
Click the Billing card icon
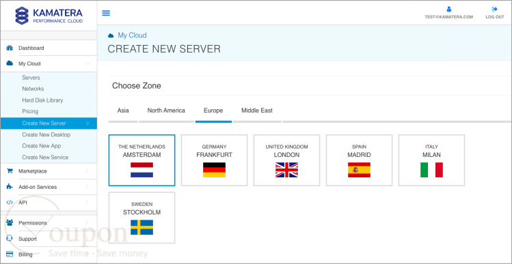(10, 254)
